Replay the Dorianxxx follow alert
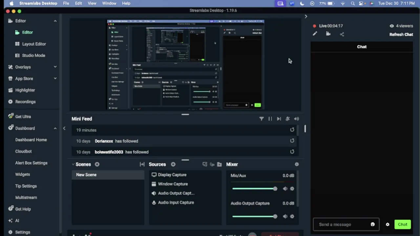Image resolution: width=420 pixels, height=236 pixels. 292,141
